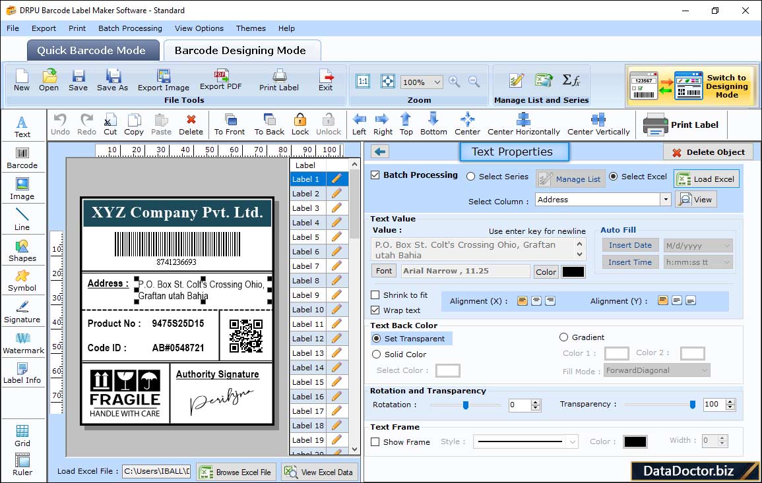The width and height of the screenshot is (762, 483).
Task: Choose the Watermark tool
Action: [23, 343]
